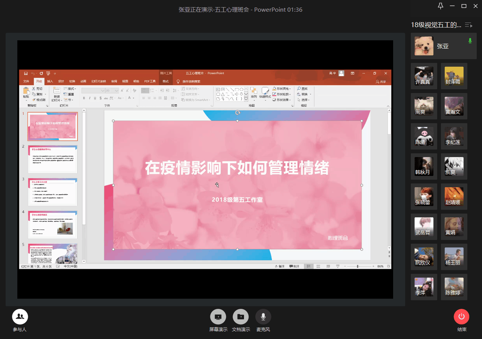The image size is (482, 339).
Task: Collapse the member list panel
Action: [x=468, y=25]
